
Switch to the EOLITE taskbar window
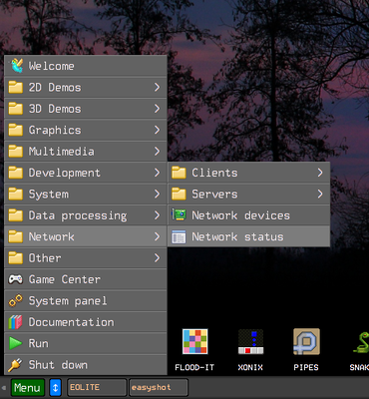click(97, 388)
